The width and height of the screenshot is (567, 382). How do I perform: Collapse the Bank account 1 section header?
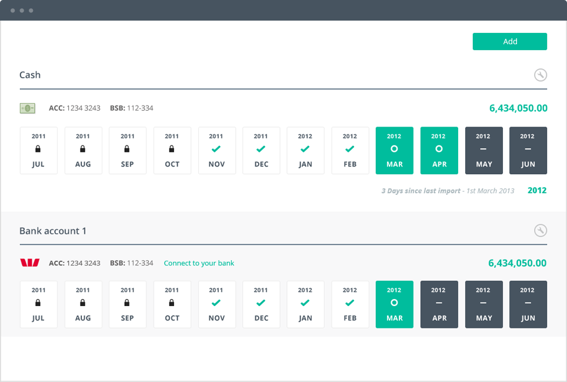54,231
